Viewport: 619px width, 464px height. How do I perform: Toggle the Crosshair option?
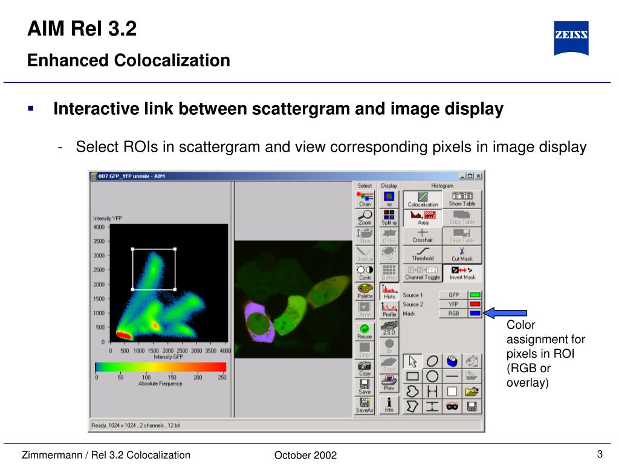tap(423, 236)
